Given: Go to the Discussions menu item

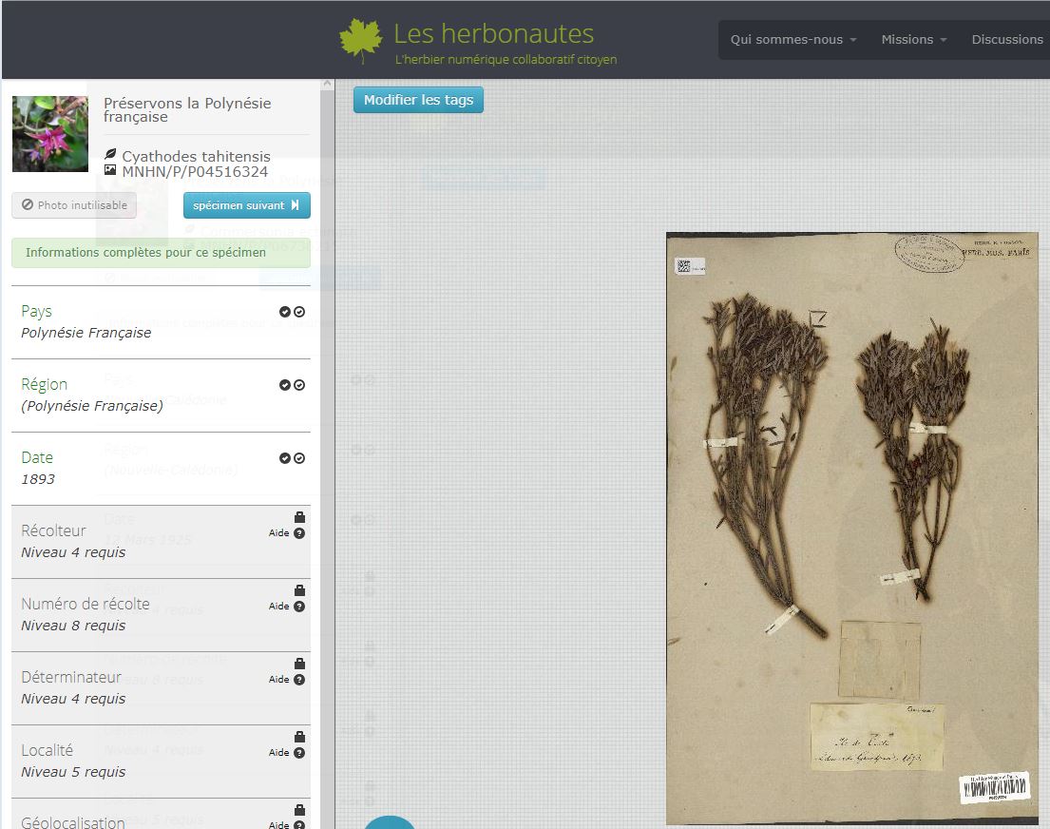Looking at the screenshot, I should [x=1006, y=40].
